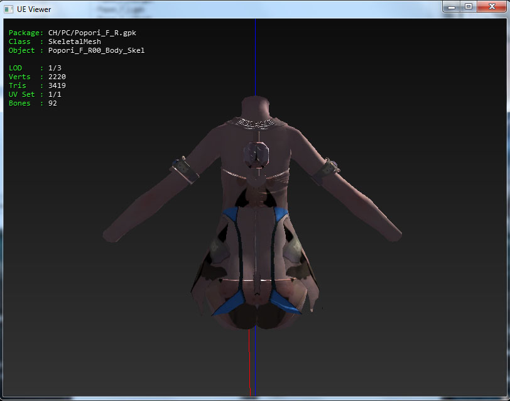Click the SkeletalMesh class value

74,41
